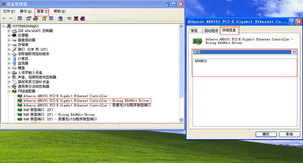Collapse the 网络适配器 node
Image resolution: width=303 pixels, height=163 pixels.
9,91
